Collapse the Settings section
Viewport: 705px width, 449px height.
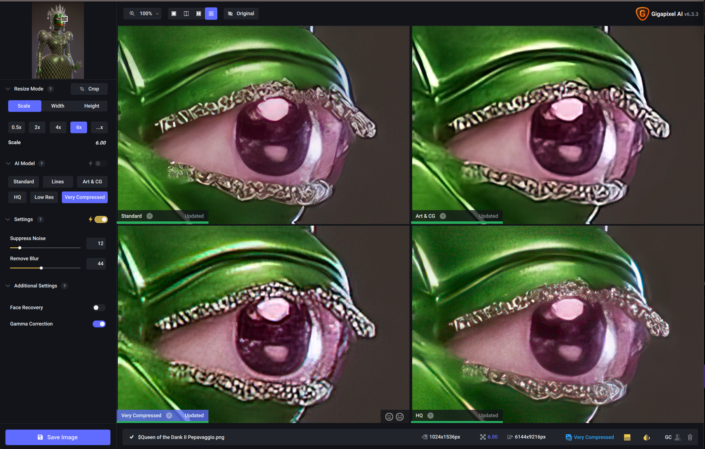tap(8, 219)
